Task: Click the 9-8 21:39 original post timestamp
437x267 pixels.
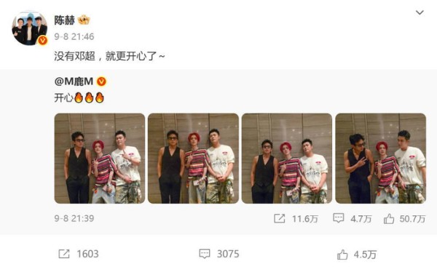Action: point(74,218)
